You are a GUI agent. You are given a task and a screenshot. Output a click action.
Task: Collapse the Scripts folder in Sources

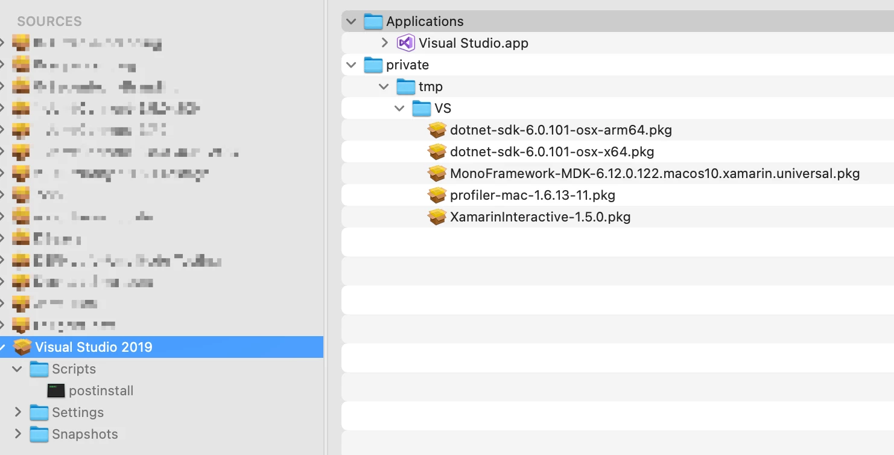pos(17,369)
